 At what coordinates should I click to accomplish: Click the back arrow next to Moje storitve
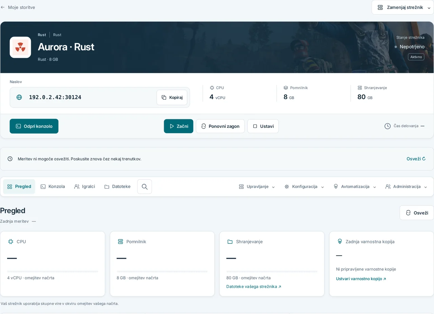3,7
